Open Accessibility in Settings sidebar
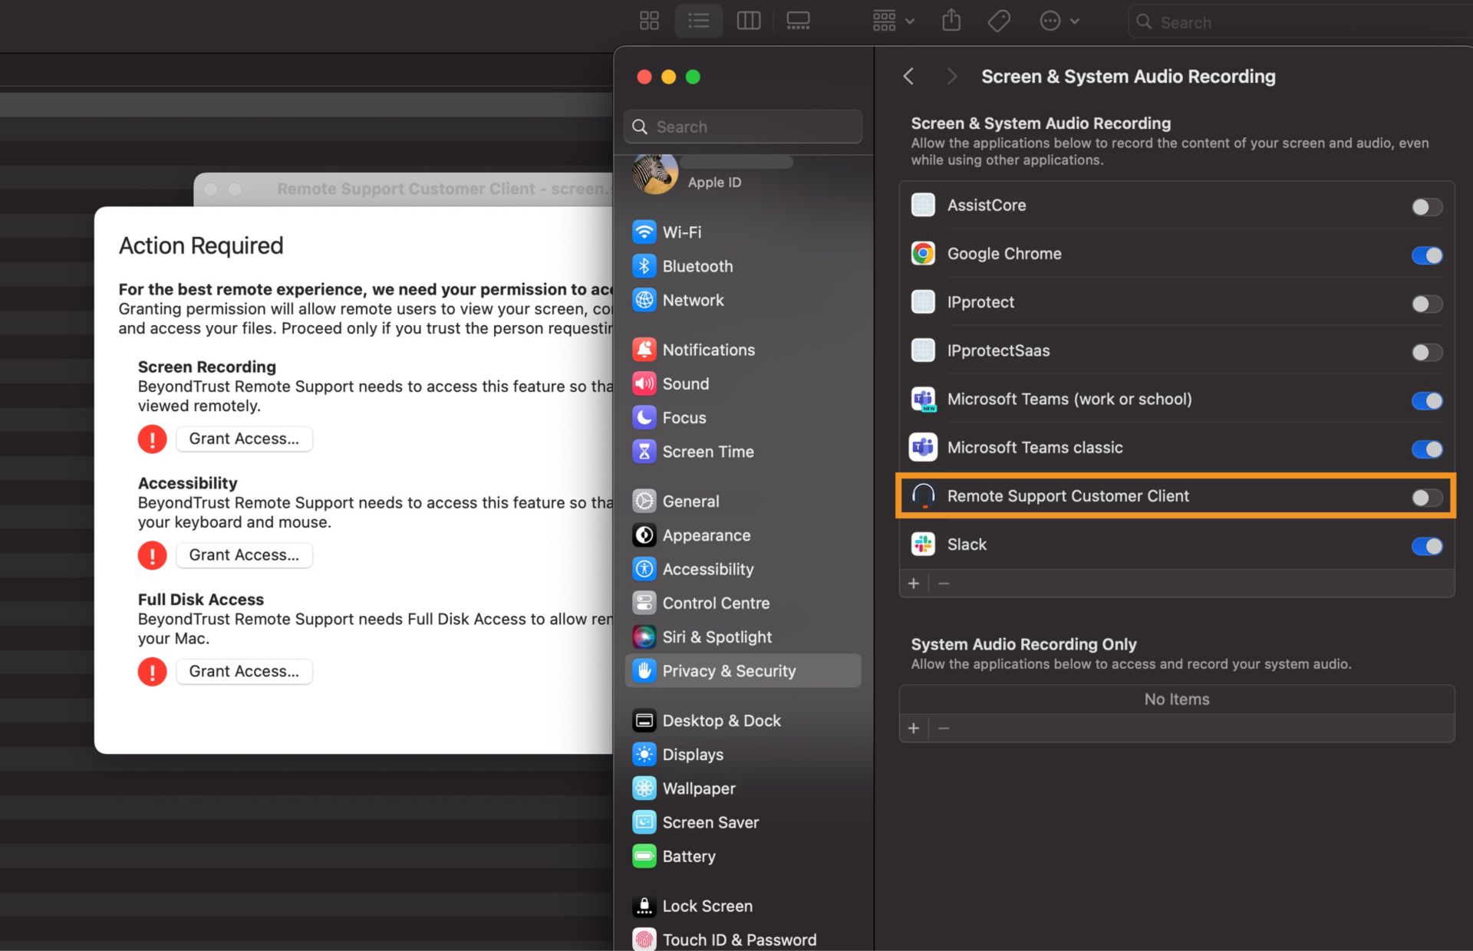Screen dimensions: 1473x951 (x=743, y=569)
